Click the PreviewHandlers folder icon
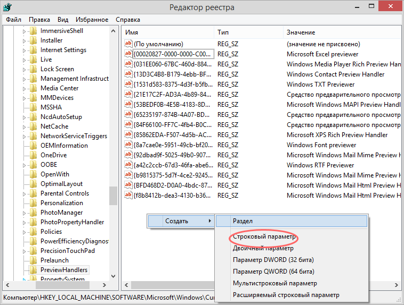Viewport: 404px width, 305px height. point(33,270)
